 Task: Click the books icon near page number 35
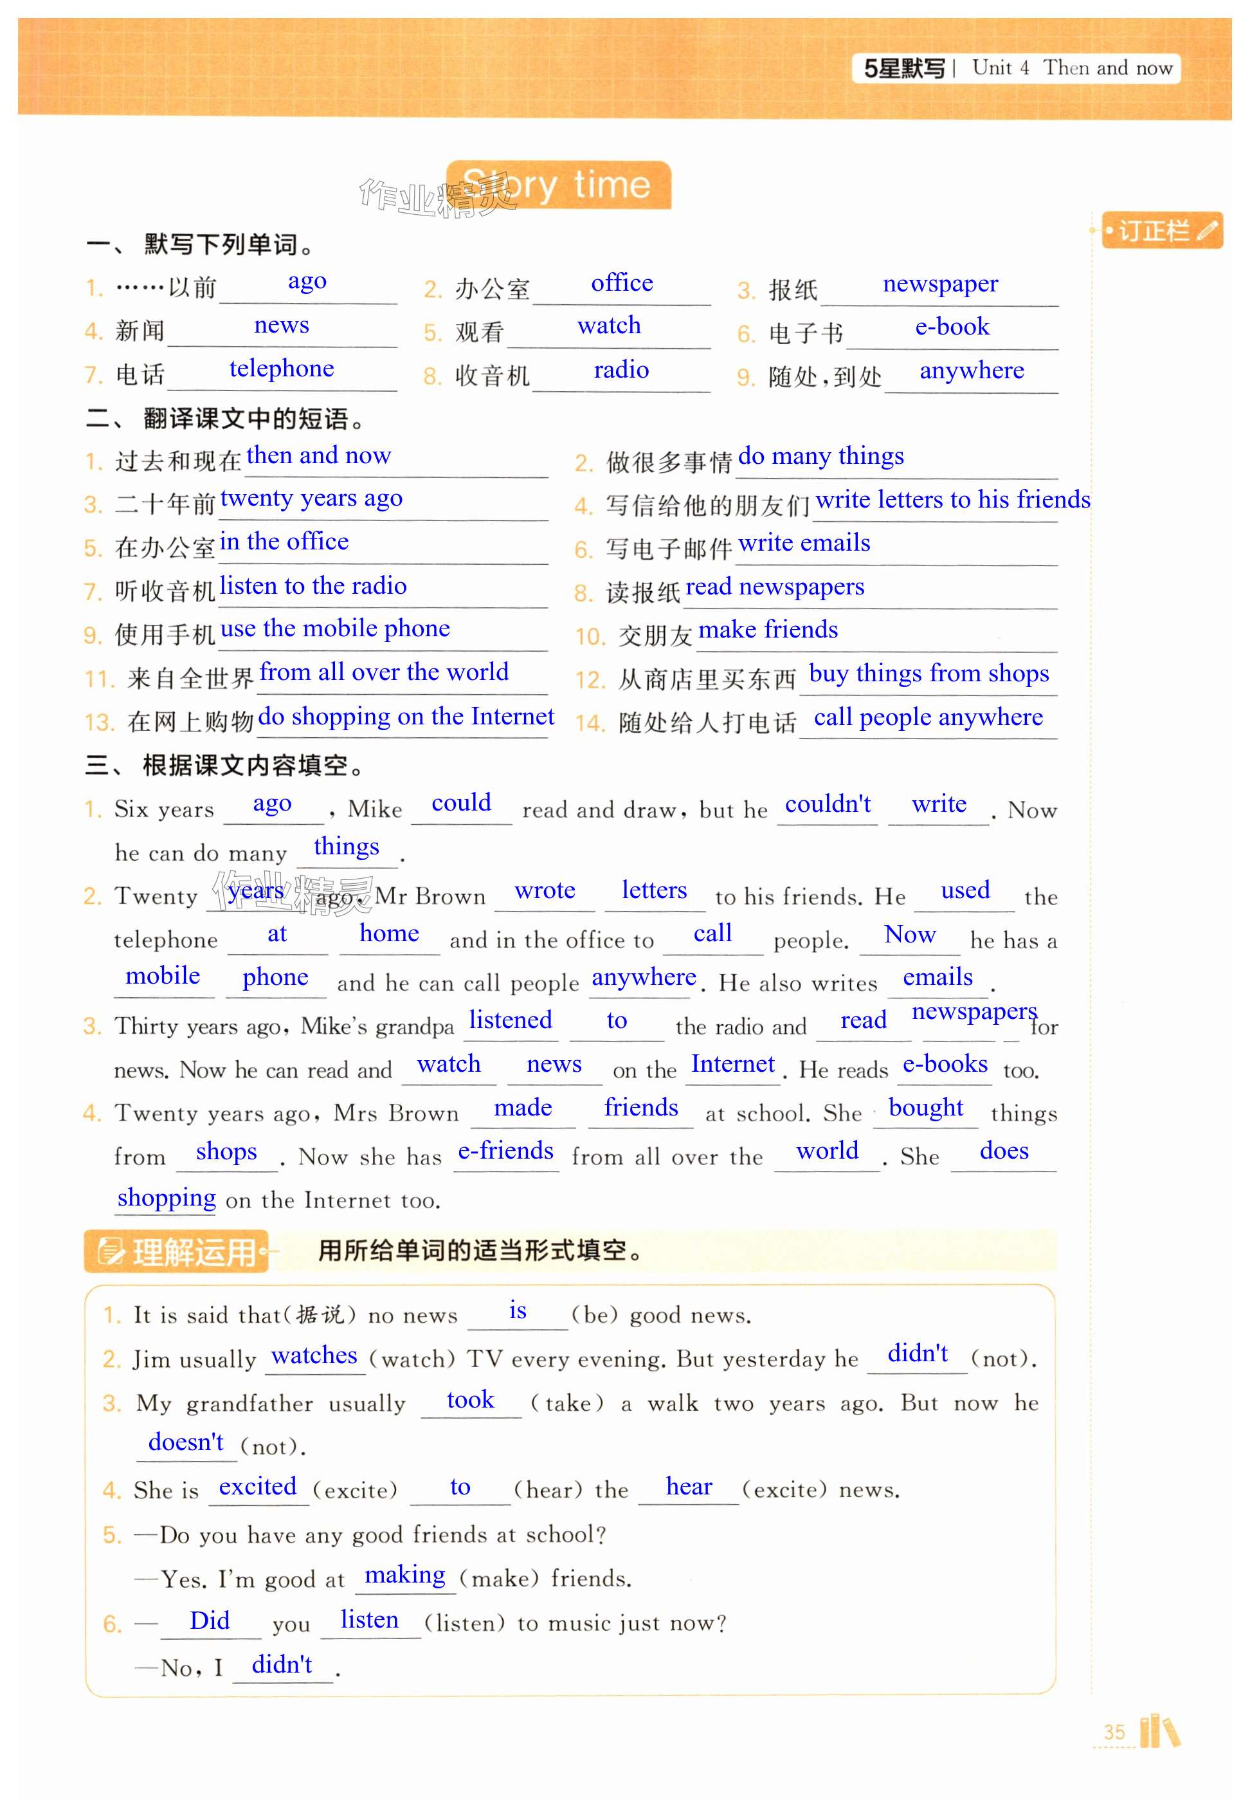(x=1159, y=1731)
